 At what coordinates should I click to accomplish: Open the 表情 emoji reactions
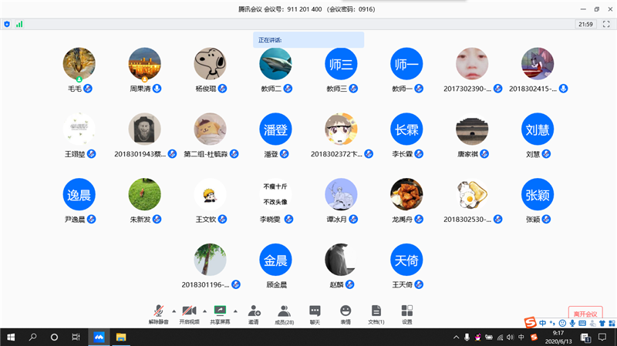346,311
